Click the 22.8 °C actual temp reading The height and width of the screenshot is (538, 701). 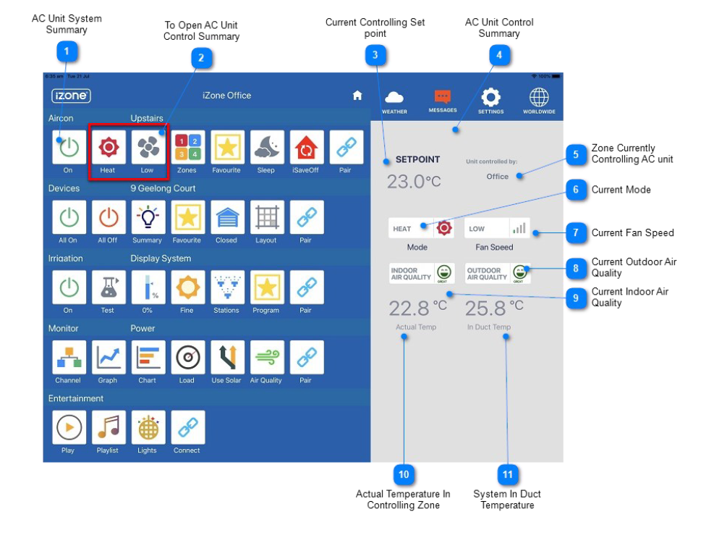[417, 308]
